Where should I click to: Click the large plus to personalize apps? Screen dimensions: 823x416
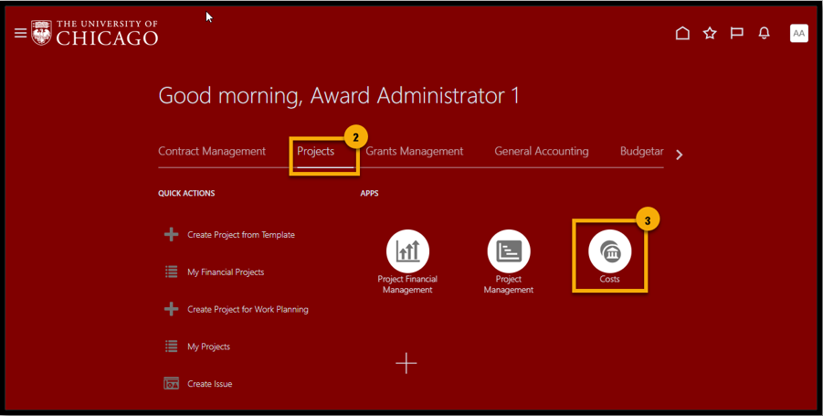click(x=406, y=363)
